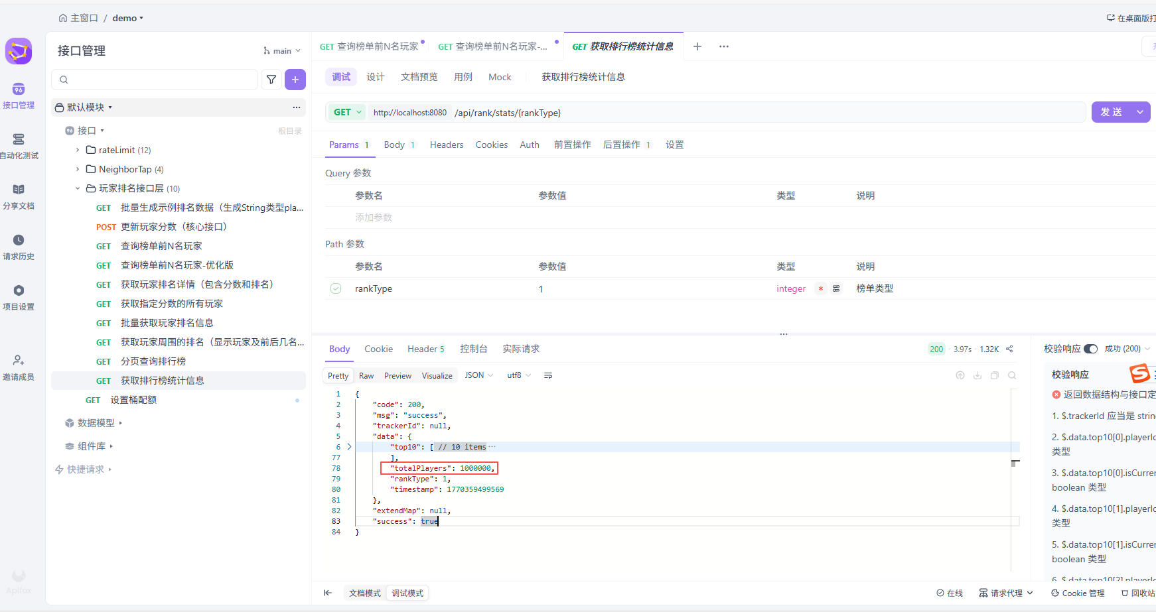Click the purple plus add button

295,80
